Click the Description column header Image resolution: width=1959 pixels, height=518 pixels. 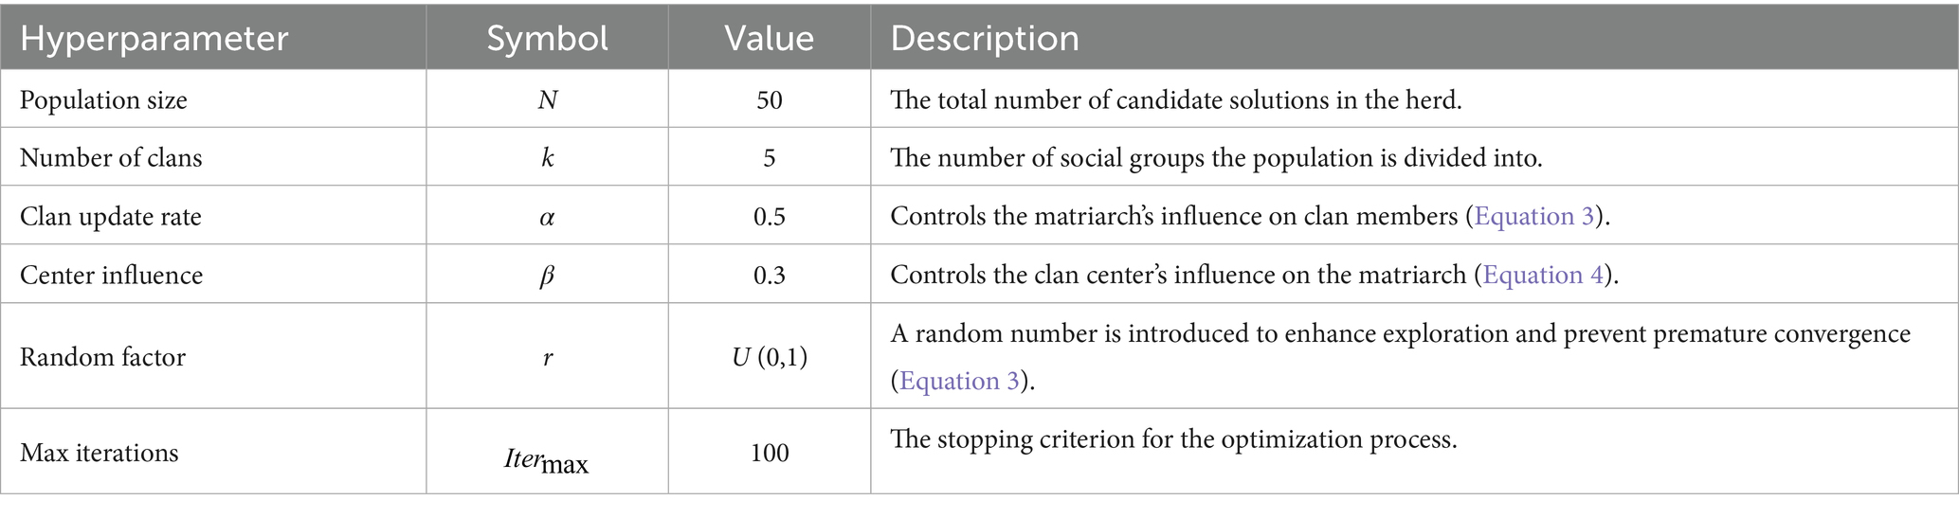(984, 38)
